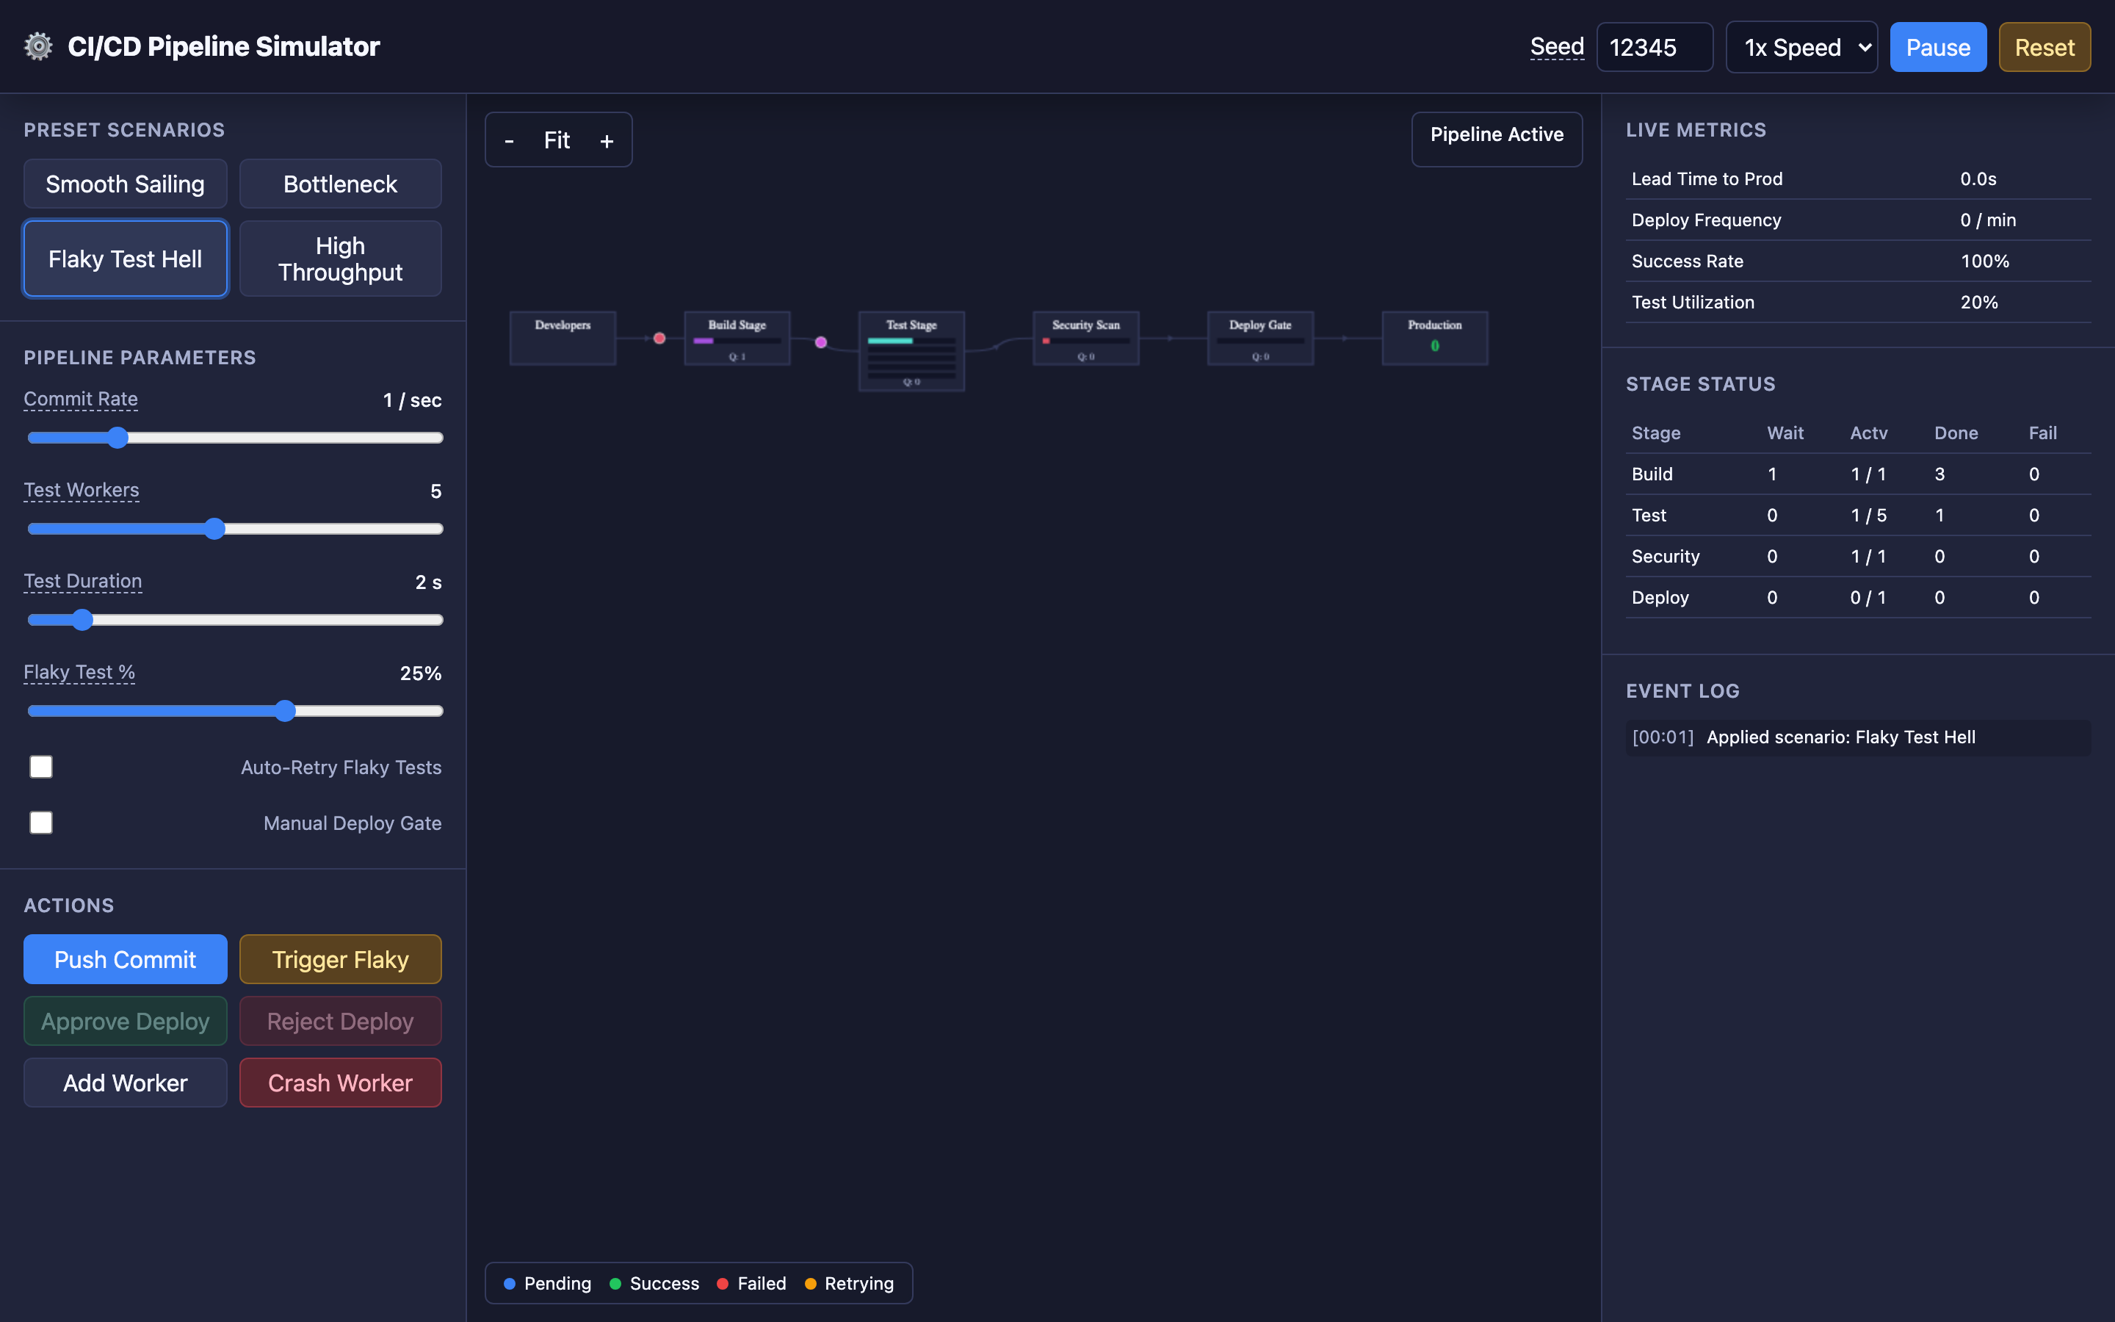This screenshot has width=2115, height=1322.
Task: Enable Manual Deploy Gate checkbox
Action: pos(41,823)
